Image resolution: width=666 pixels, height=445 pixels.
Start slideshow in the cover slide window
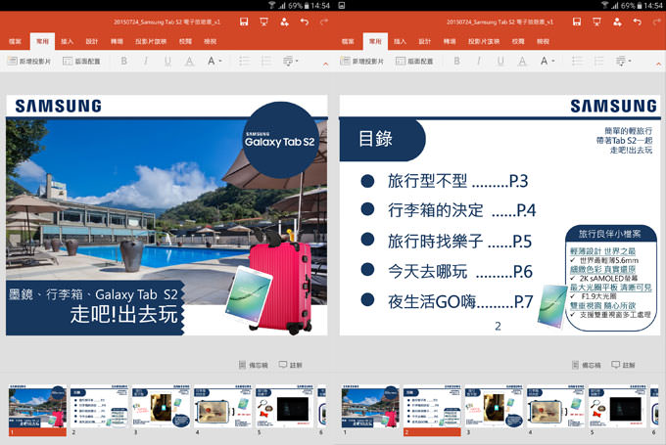pyautogui.click(x=263, y=21)
